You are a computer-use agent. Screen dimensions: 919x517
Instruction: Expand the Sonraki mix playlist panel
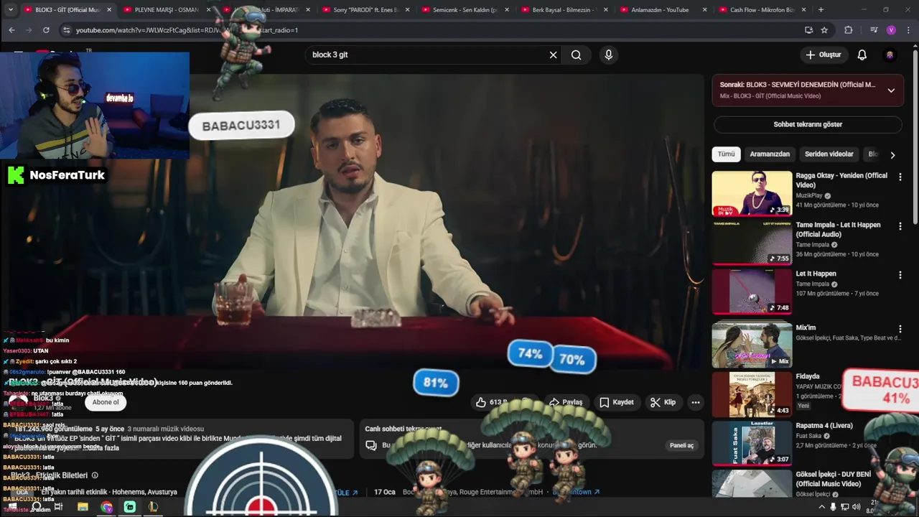[891, 90]
